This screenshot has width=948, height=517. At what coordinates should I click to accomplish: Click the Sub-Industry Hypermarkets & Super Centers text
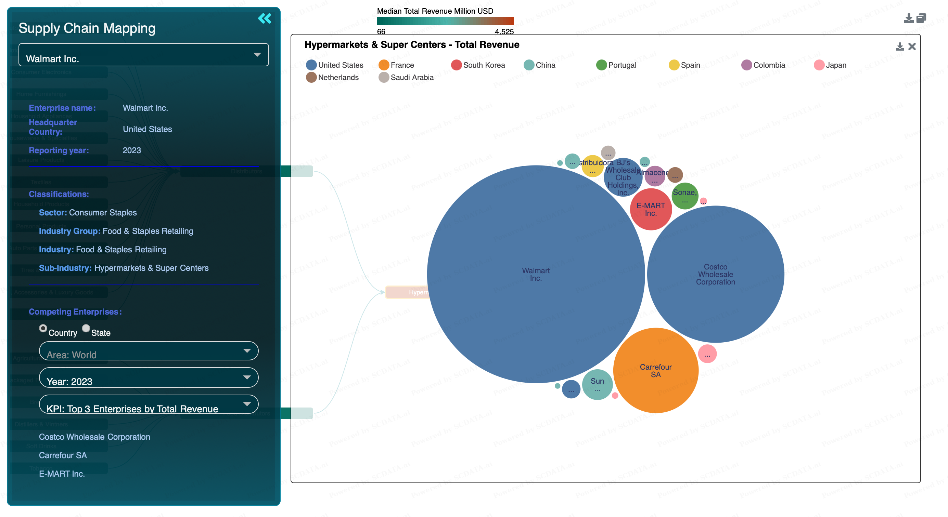pos(124,268)
